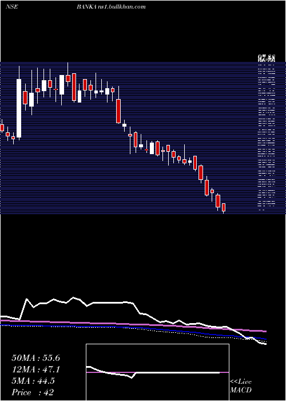Screen dimensions: 286x401
Task: Click the 5MA : 44.5 value
Action: click(x=33, y=381)
